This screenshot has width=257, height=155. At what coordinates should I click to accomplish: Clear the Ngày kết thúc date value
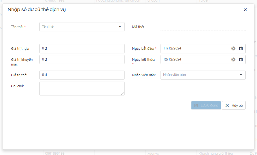tap(233, 60)
